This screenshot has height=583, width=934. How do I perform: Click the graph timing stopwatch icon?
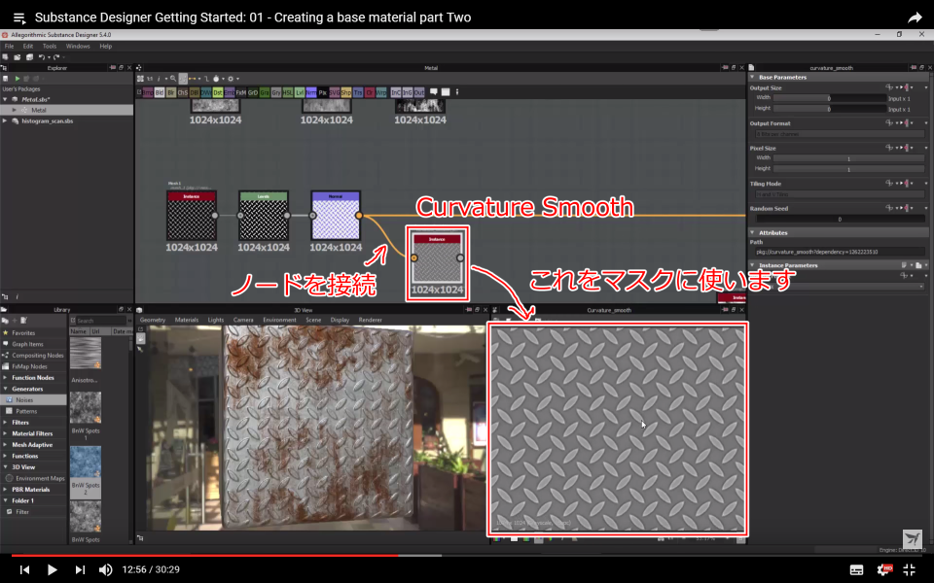click(x=216, y=79)
